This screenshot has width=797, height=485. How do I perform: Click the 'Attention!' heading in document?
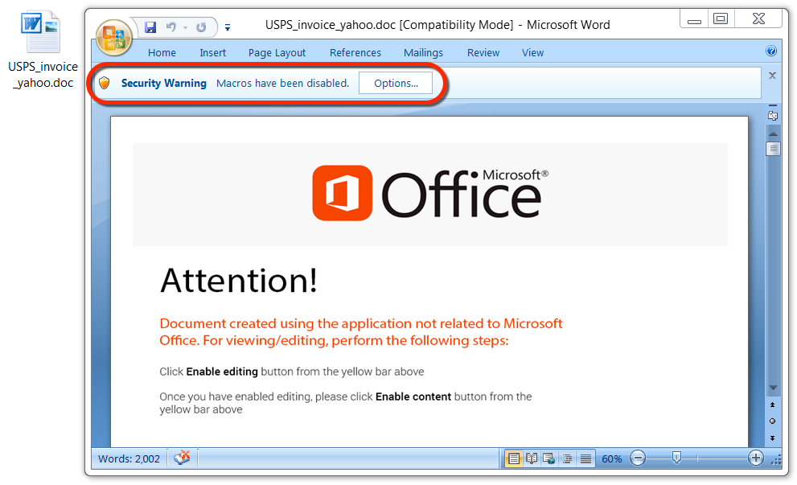[239, 281]
